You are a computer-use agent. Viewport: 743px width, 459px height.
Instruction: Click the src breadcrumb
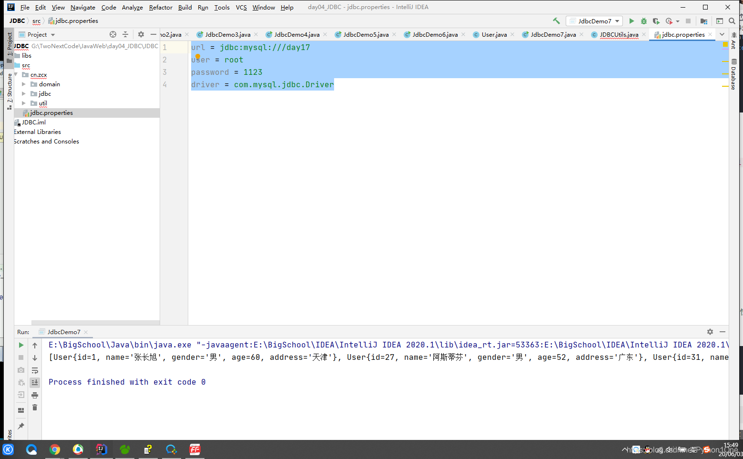[x=36, y=21]
